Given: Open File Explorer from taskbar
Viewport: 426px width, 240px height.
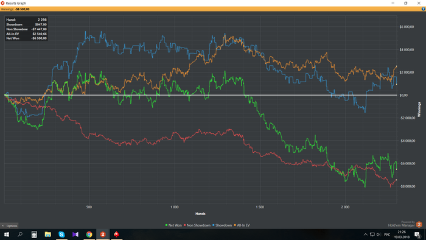Looking at the screenshot, I should [48, 235].
